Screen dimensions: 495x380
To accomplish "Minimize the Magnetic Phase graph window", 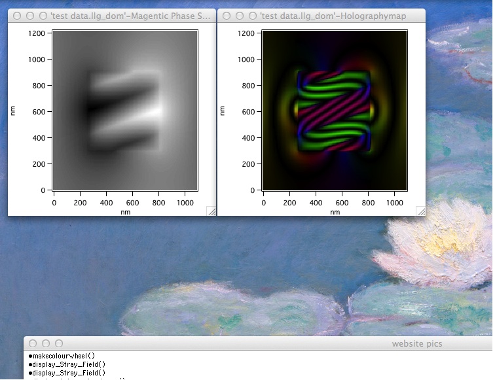I will [30, 16].
